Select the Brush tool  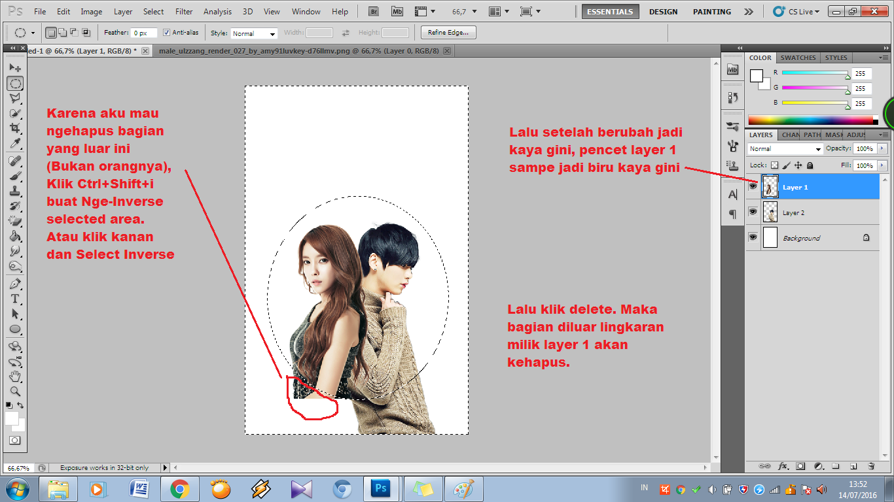[15, 176]
